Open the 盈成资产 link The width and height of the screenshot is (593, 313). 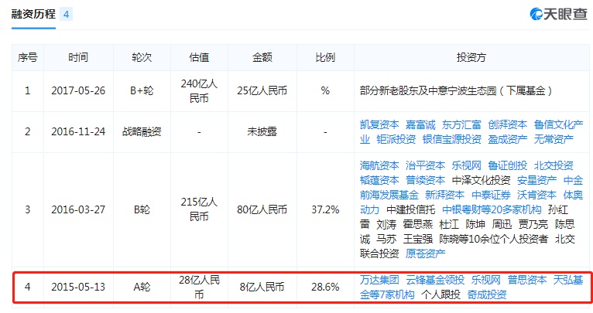507,139
